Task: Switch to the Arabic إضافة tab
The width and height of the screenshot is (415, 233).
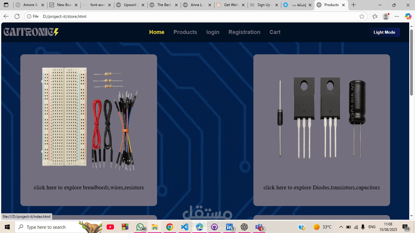Action: pos(297,5)
